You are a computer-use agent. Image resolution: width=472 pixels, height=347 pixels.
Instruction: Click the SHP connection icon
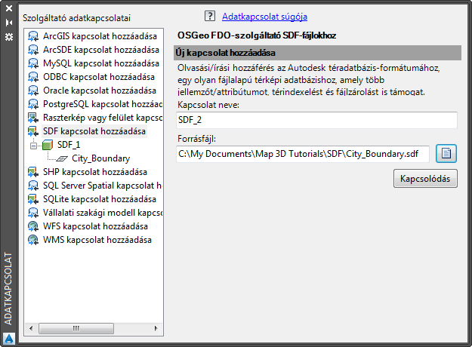click(x=32, y=172)
